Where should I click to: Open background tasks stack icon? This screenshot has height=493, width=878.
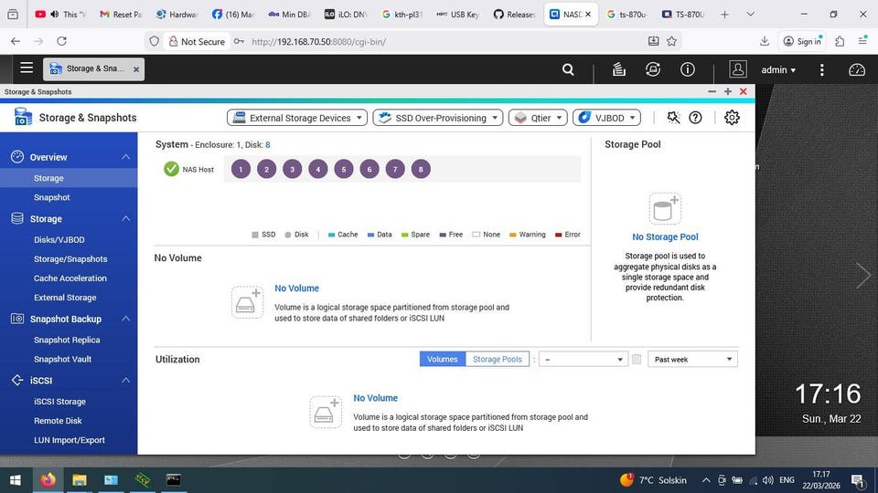pyautogui.click(x=619, y=69)
